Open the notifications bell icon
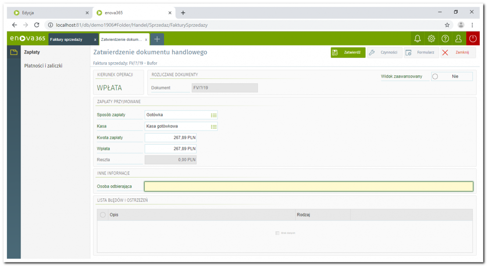Viewport: 487px width, 266px height. click(417, 39)
